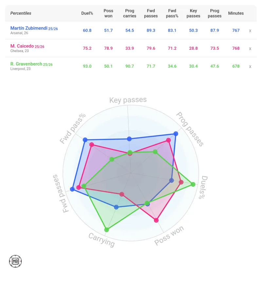Sort by Prog carries column header

pos(130,13)
